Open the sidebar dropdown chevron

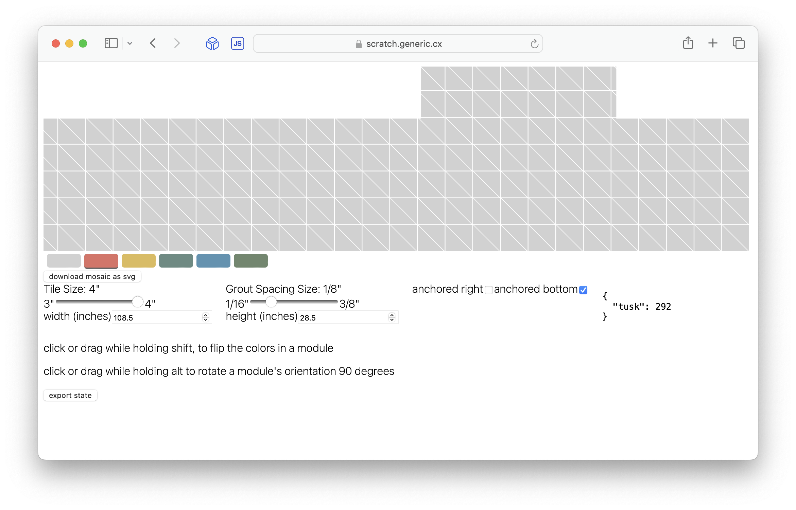[x=130, y=43]
